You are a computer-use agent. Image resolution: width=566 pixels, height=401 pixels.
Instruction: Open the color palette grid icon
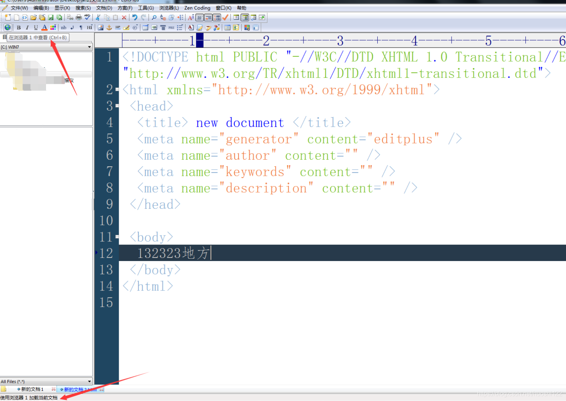click(53, 27)
